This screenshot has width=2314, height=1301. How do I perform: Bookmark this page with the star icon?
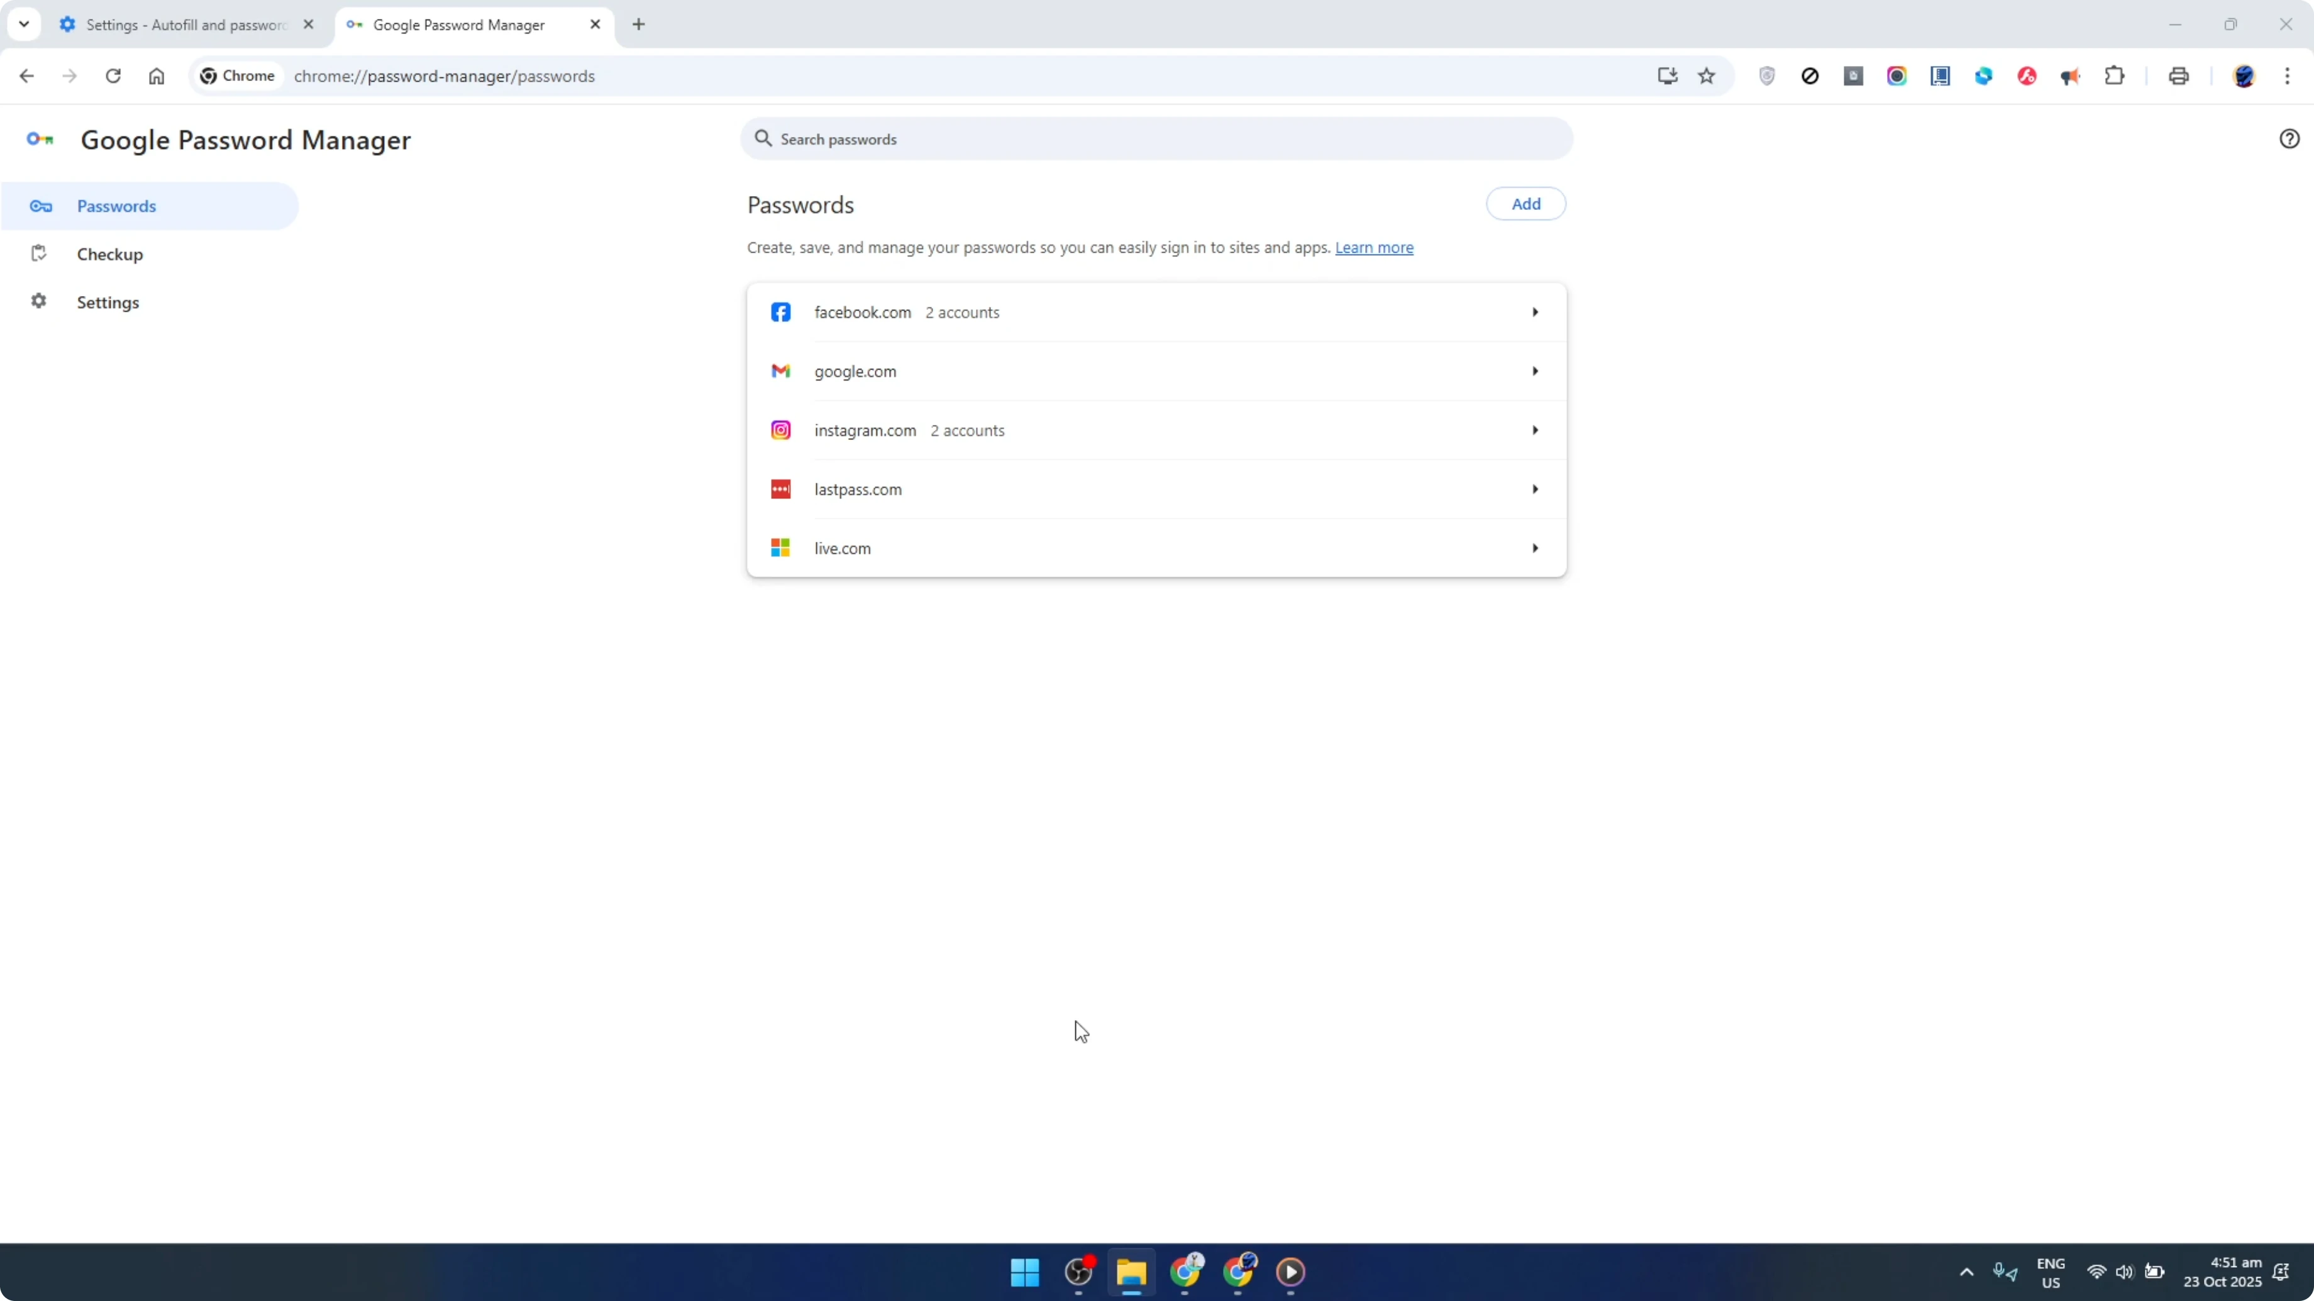[x=1707, y=76]
